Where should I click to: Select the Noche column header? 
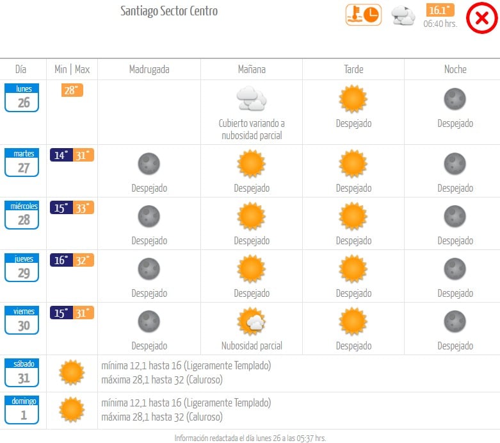[455, 69]
